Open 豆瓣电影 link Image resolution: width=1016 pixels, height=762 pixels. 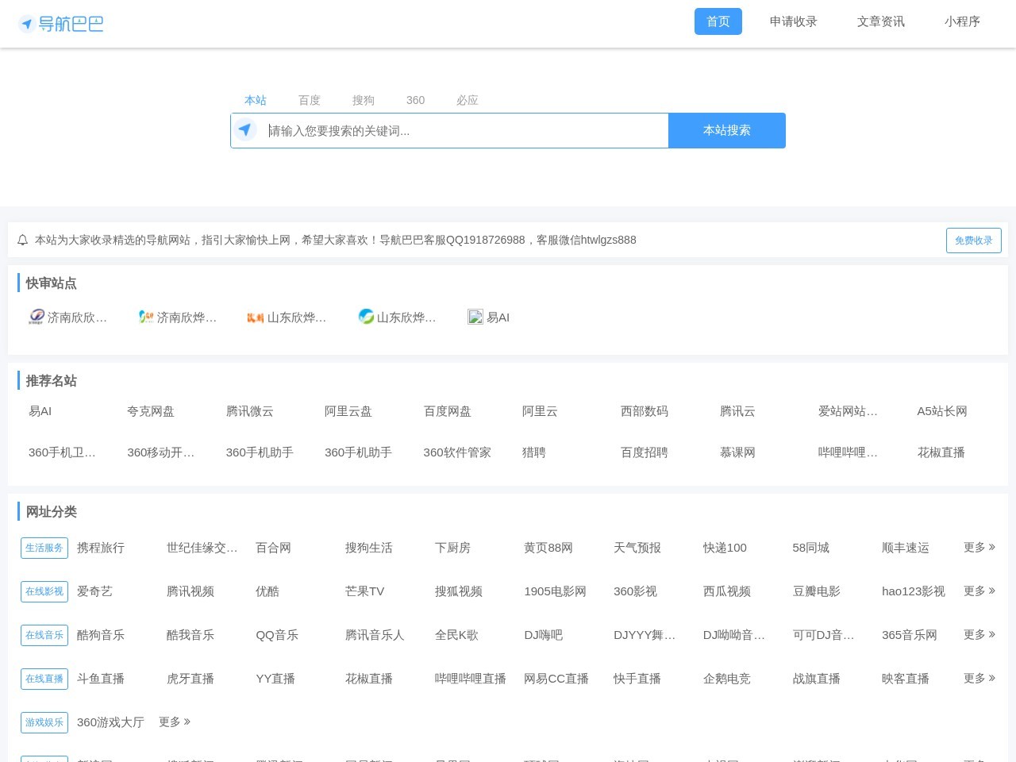pos(816,591)
